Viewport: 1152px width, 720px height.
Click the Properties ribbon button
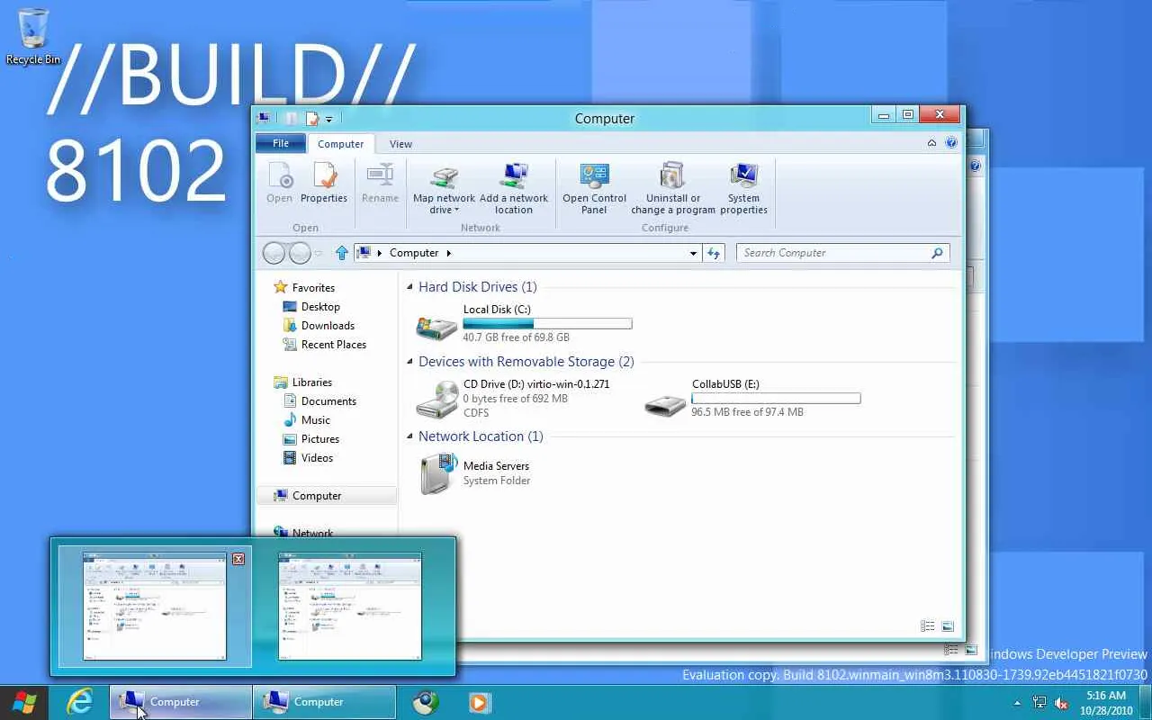tap(324, 184)
